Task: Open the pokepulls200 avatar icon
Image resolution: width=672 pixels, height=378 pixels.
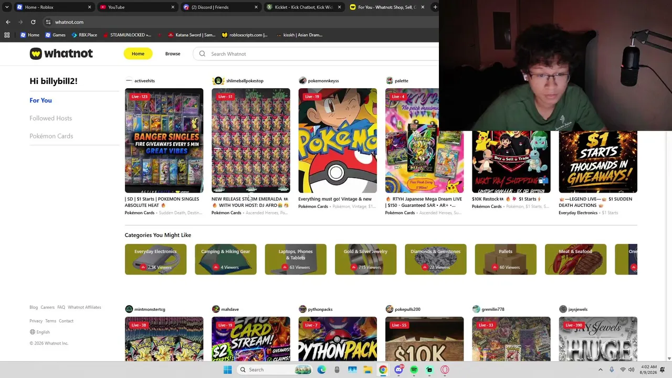Action: [389, 309]
